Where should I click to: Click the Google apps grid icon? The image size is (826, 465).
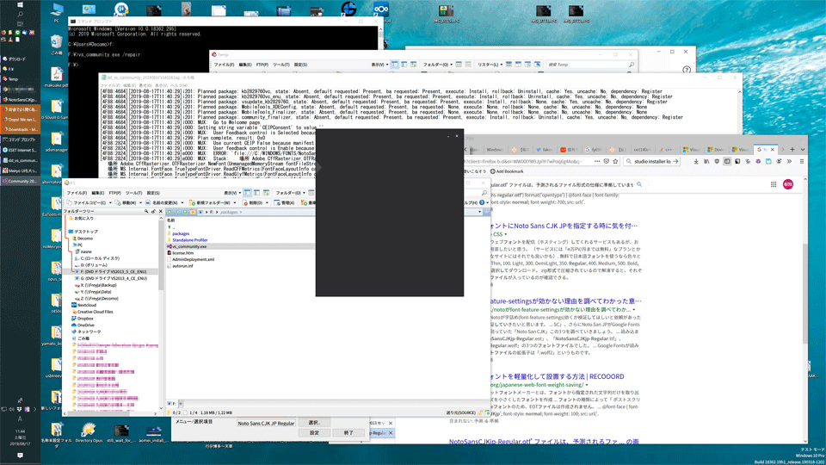(774, 184)
